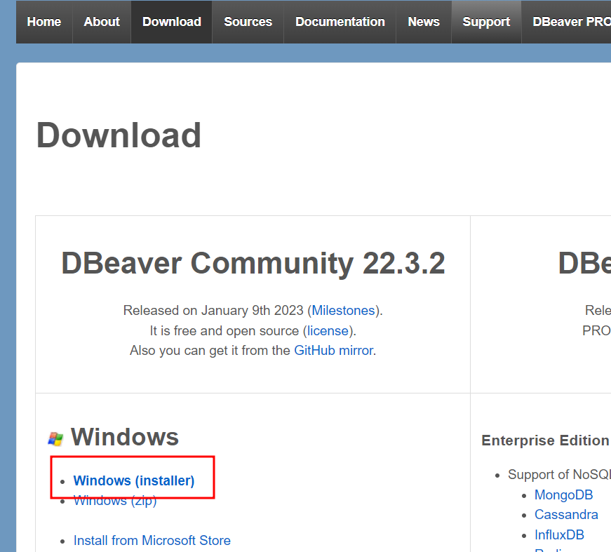The image size is (611, 552).
Task: Select the Download nav tab
Action: [171, 22]
